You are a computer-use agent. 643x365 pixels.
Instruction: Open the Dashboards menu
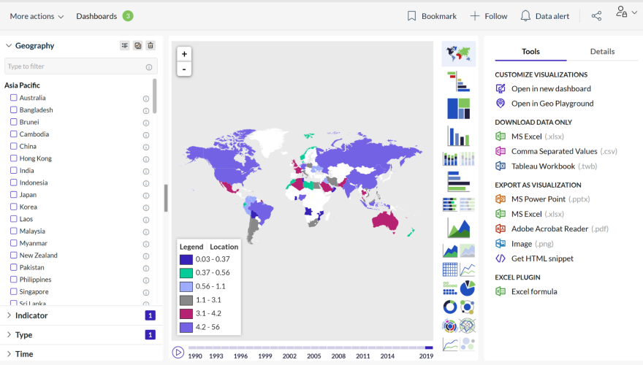tap(96, 16)
